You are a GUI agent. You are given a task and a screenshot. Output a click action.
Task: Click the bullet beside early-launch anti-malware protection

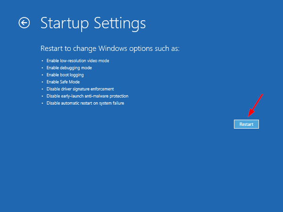coord(42,96)
